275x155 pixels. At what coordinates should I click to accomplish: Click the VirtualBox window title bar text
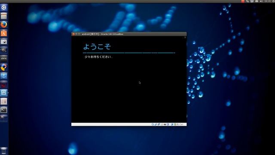coord(102,34)
